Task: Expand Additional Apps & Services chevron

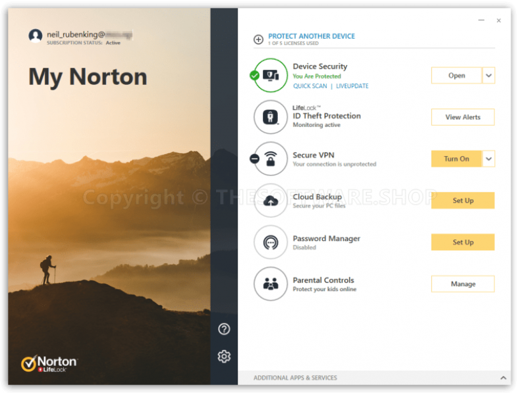Action: tap(503, 378)
